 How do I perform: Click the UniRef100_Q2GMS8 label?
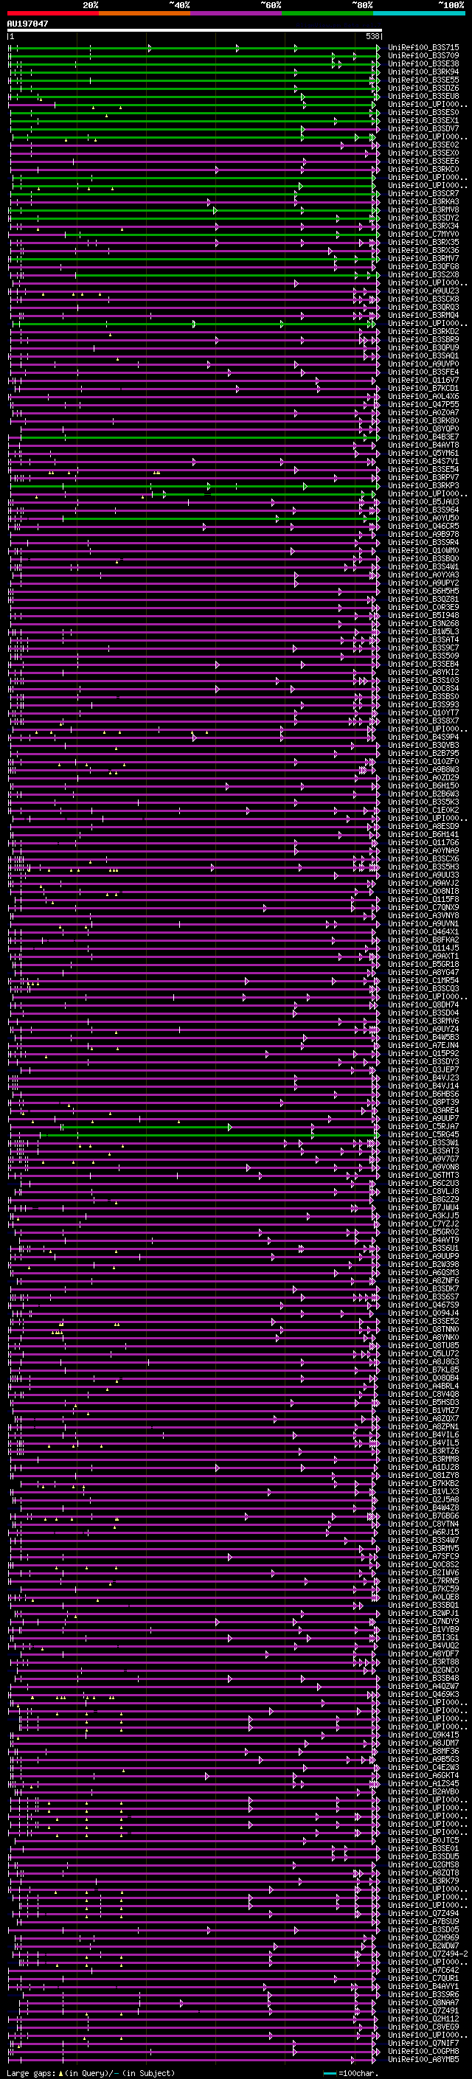(423, 1864)
